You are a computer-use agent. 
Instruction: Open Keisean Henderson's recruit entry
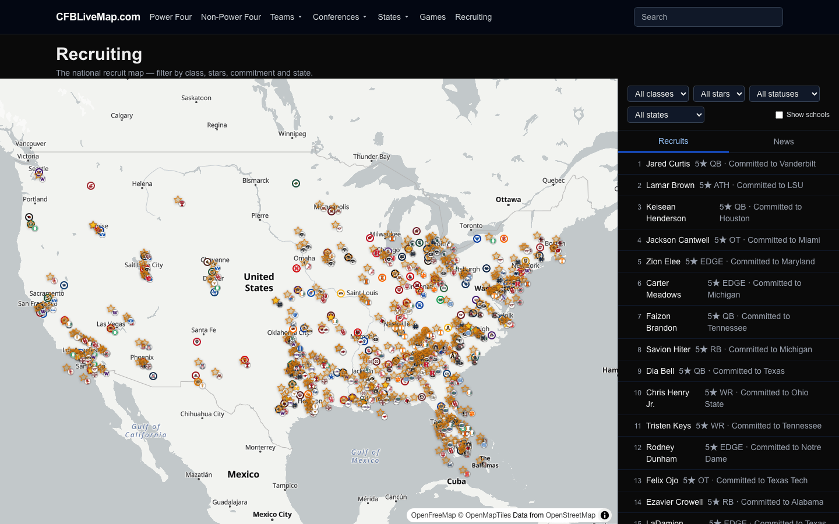[x=728, y=213]
